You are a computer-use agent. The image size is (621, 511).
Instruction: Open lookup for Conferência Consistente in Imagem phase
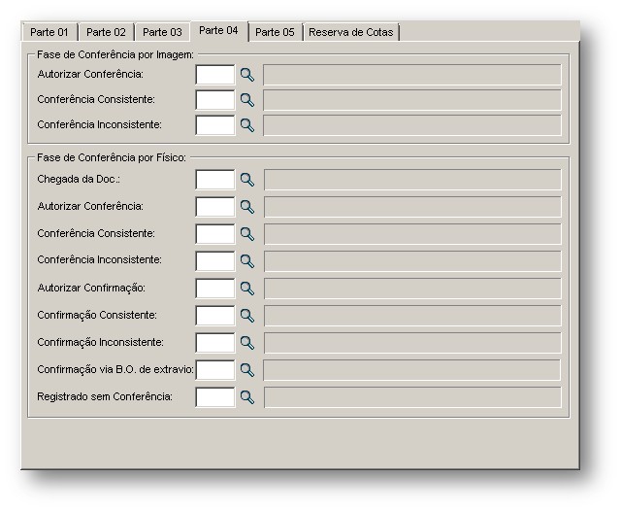247,100
